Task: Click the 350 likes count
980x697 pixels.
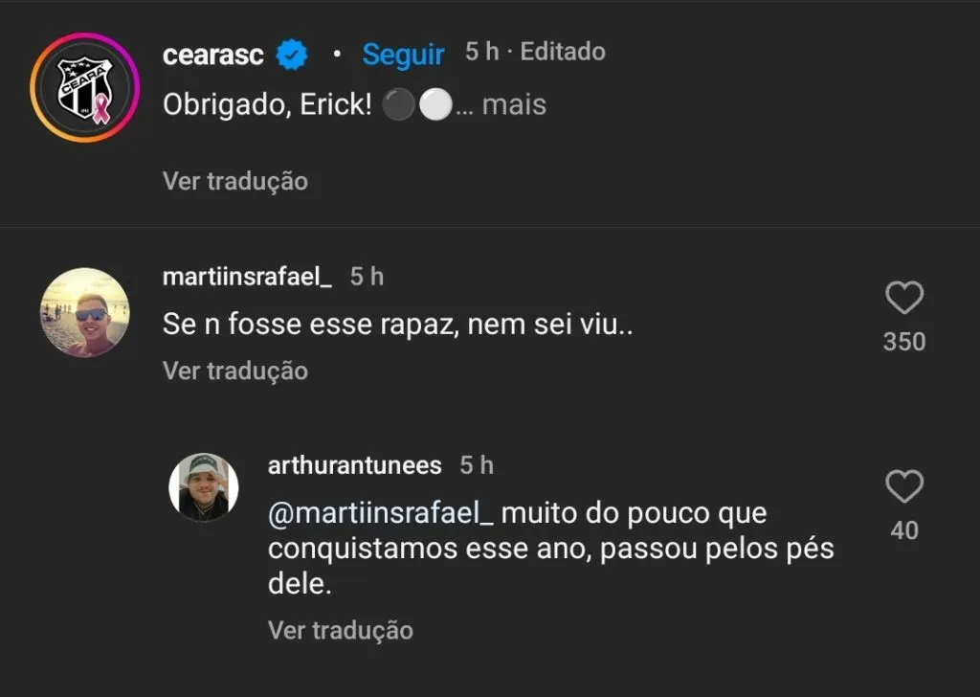Action: pyautogui.click(x=903, y=342)
